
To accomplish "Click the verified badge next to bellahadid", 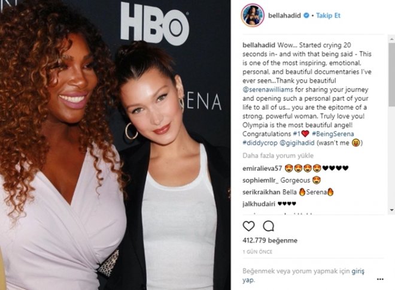I will (x=306, y=16).
